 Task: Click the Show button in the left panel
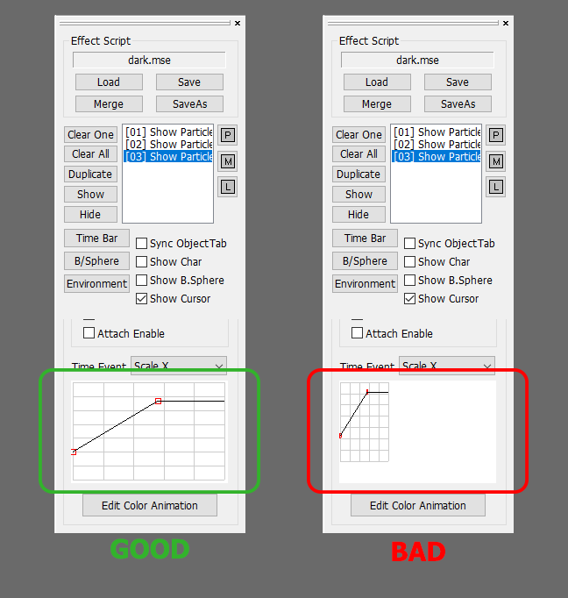(91, 195)
